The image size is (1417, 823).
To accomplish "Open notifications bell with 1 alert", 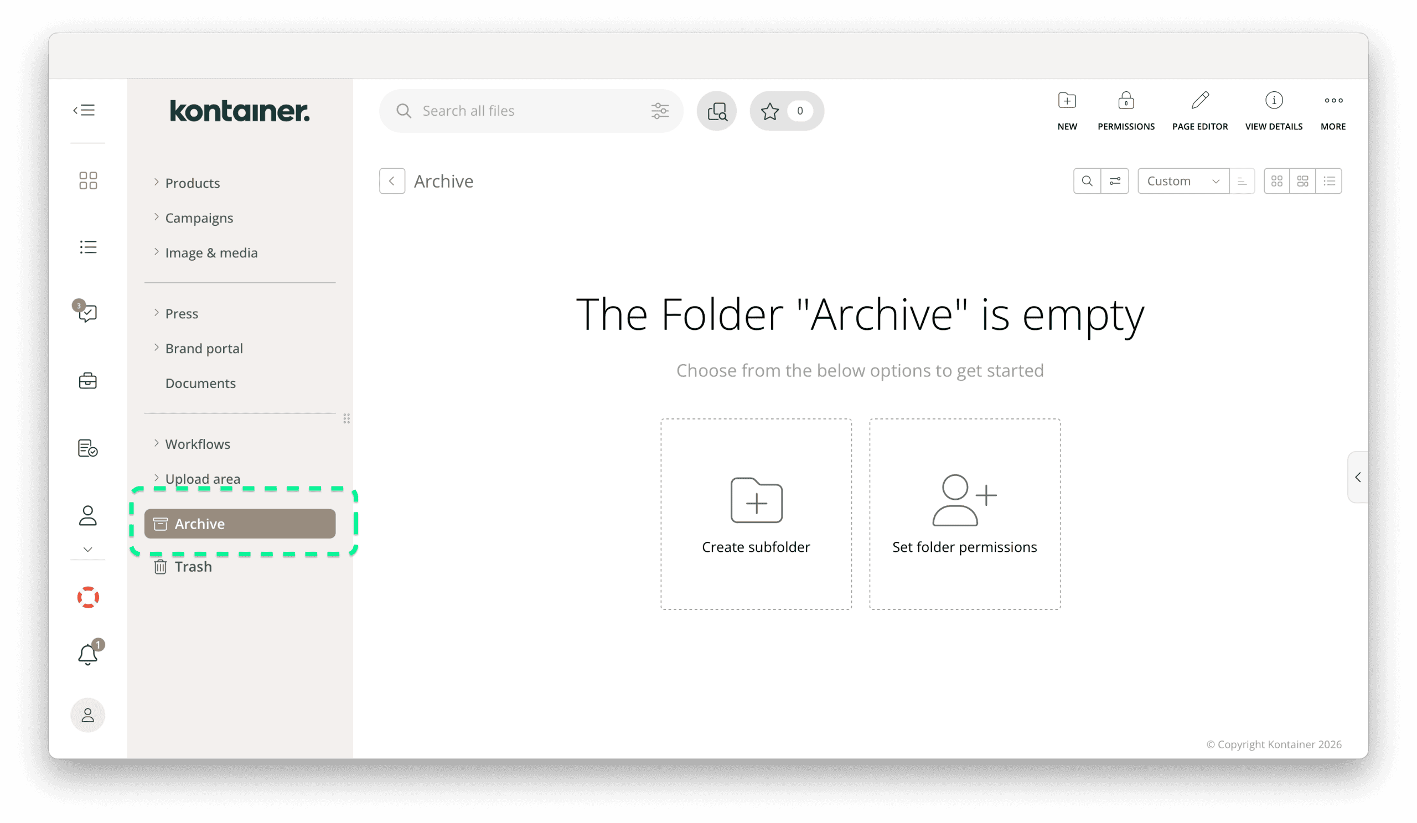I will tap(87, 653).
